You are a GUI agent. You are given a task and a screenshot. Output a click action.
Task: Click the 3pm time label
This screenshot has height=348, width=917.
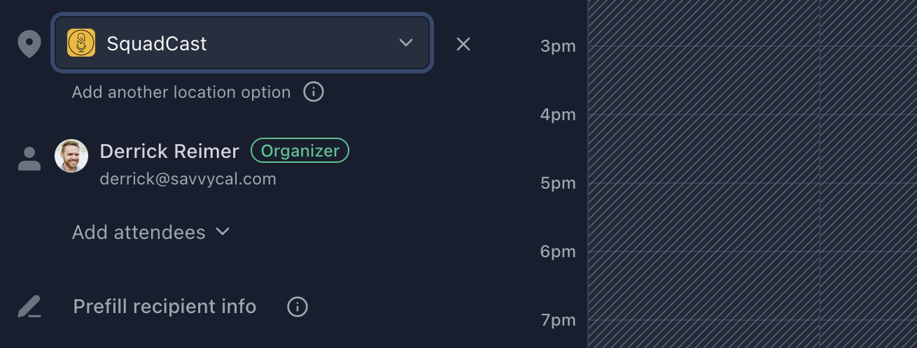point(558,47)
